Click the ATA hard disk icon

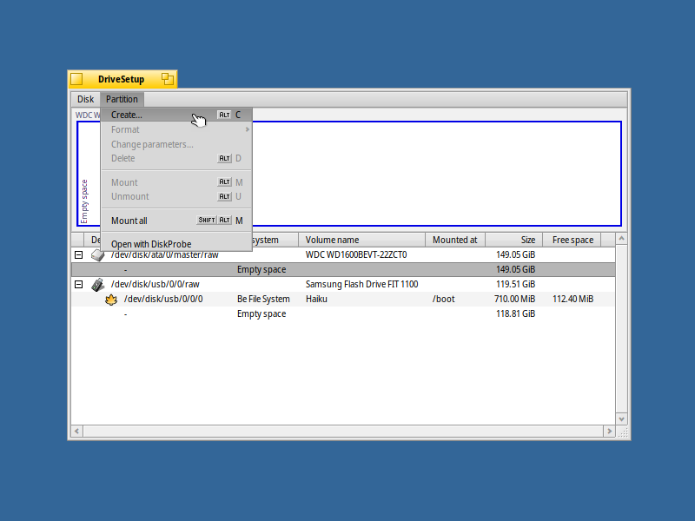(x=97, y=255)
